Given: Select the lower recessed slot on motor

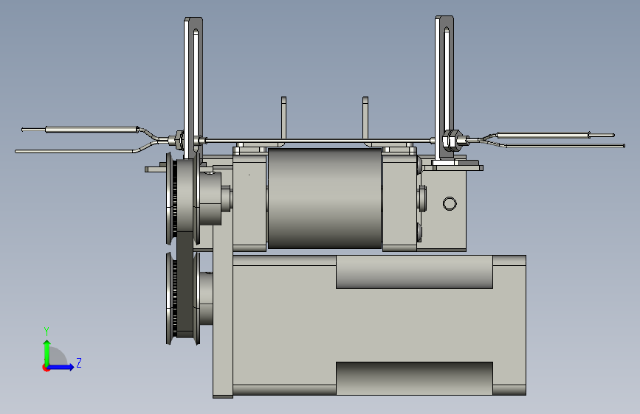Looking at the screenshot, I should (414, 378).
